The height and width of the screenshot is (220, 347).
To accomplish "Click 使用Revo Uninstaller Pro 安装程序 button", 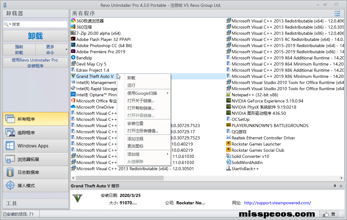I will tap(35, 63).
